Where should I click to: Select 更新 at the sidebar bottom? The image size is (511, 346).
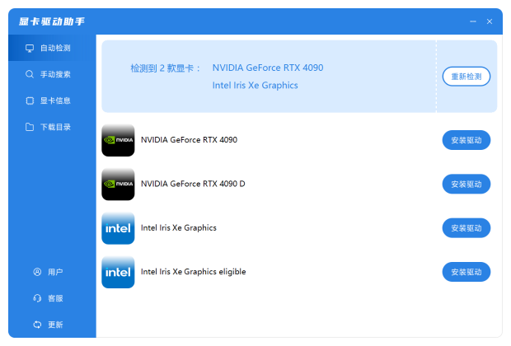48,325
